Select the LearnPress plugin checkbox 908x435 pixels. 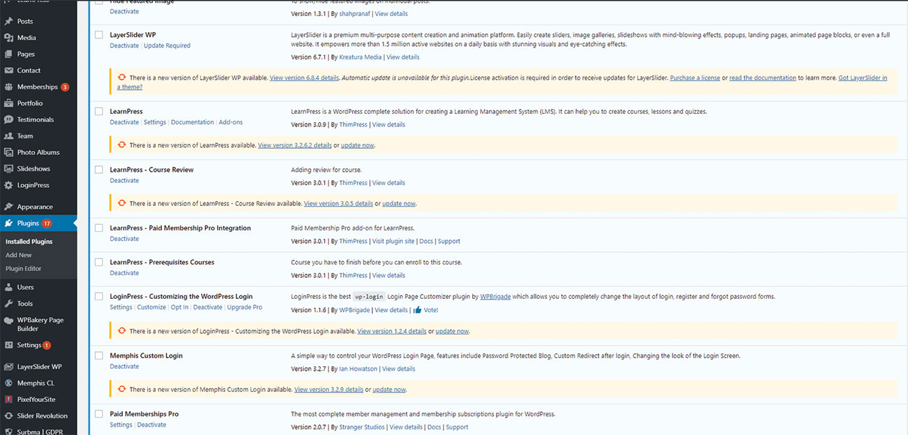click(x=98, y=111)
